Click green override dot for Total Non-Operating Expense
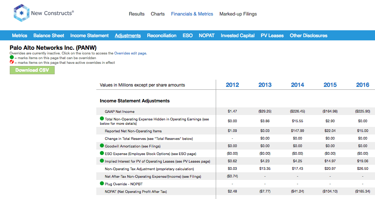375x199 pixels. coord(102,119)
